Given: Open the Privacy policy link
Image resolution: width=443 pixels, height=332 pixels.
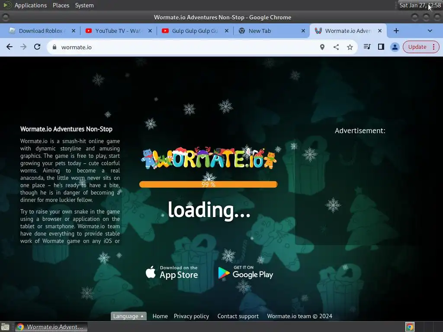Looking at the screenshot, I should tap(191, 316).
